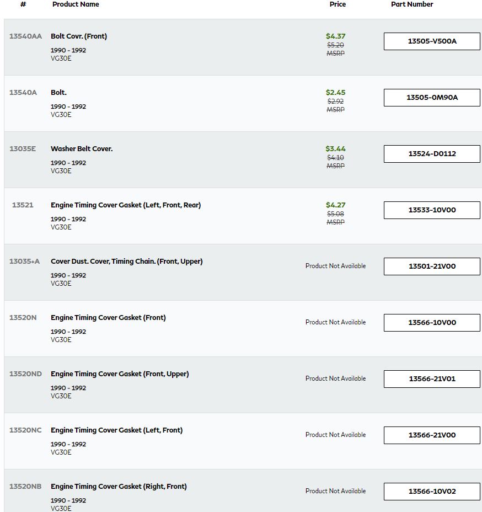Open part number 13566-10V02
Image resolution: width=482 pixels, height=512 pixels.
[432, 492]
